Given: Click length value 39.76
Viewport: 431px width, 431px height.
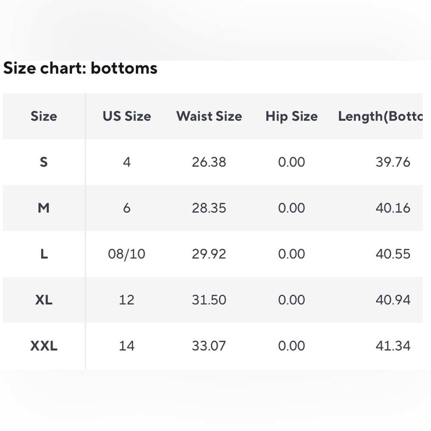Looking at the screenshot, I should pos(393,162).
